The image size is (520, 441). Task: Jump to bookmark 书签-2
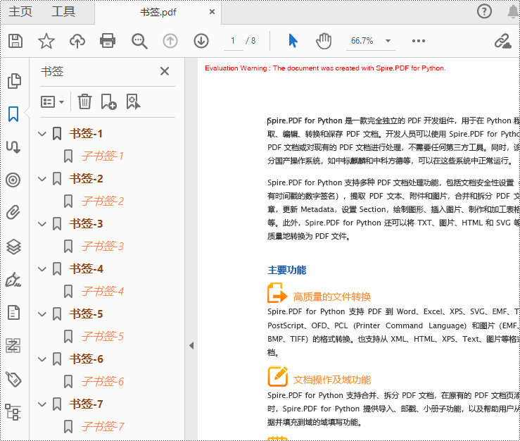(86, 179)
